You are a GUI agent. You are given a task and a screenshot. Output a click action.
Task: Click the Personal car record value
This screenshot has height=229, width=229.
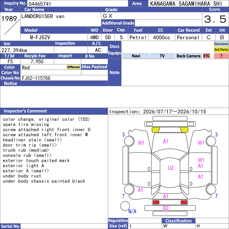point(188,37)
